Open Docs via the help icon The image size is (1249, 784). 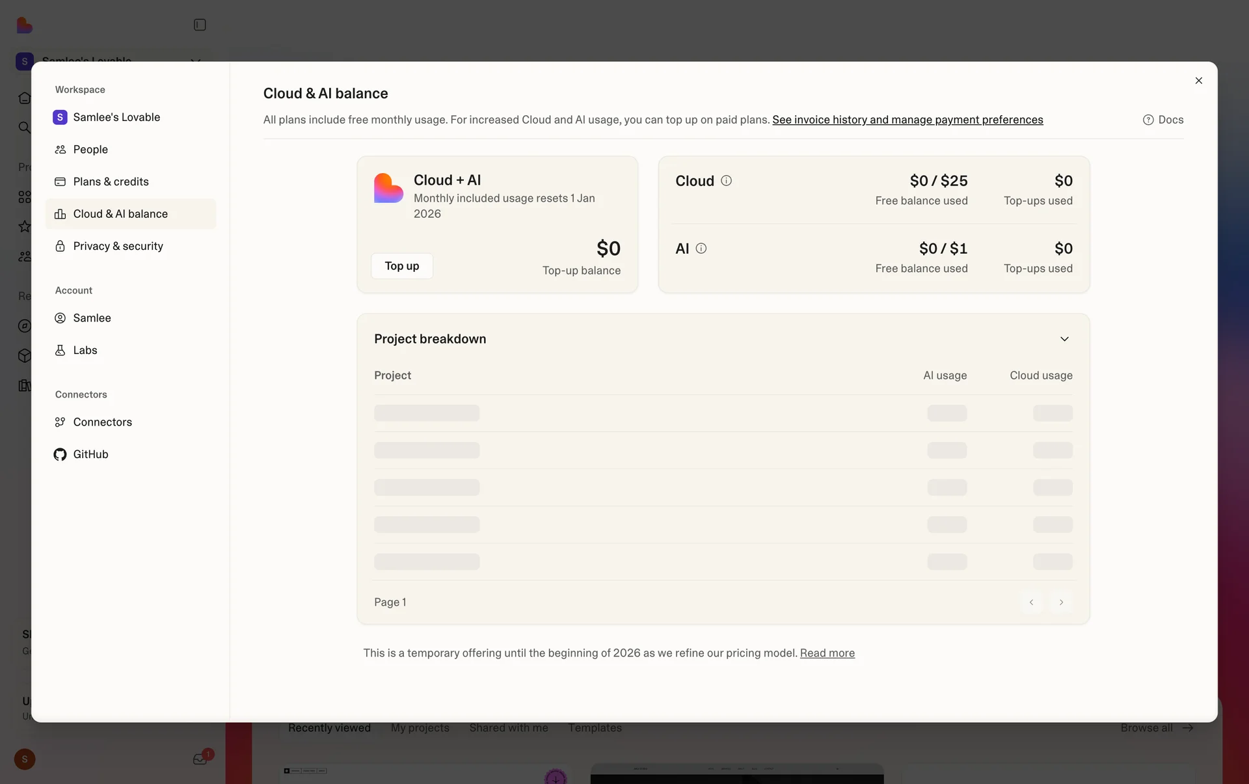1148,120
